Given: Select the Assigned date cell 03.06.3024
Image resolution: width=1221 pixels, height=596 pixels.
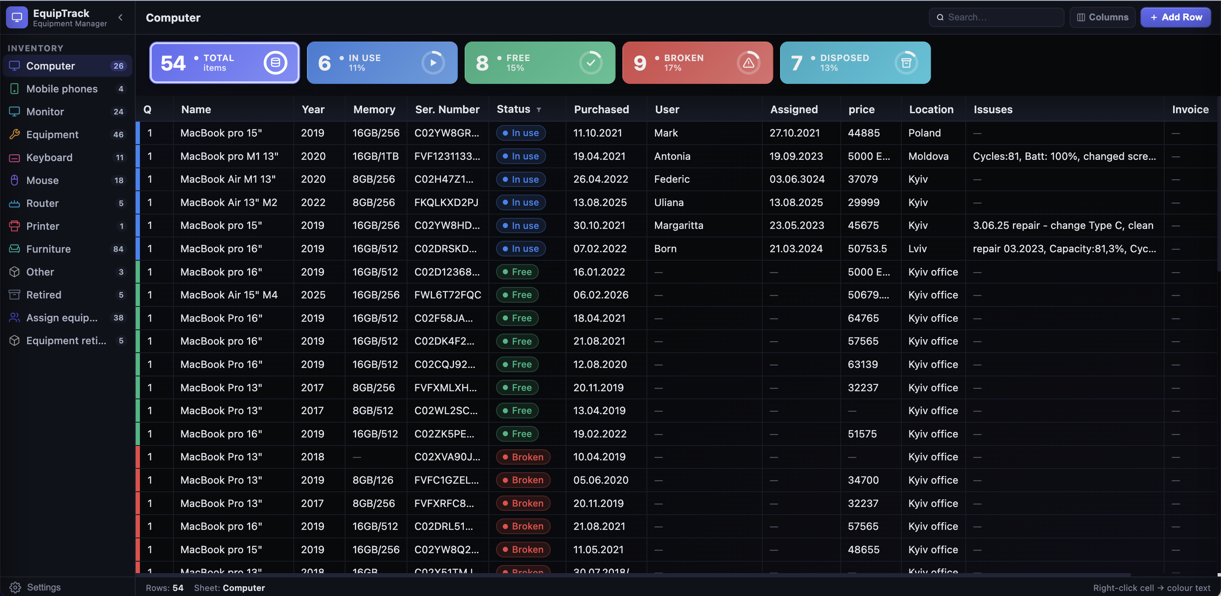Looking at the screenshot, I should 801,179.
